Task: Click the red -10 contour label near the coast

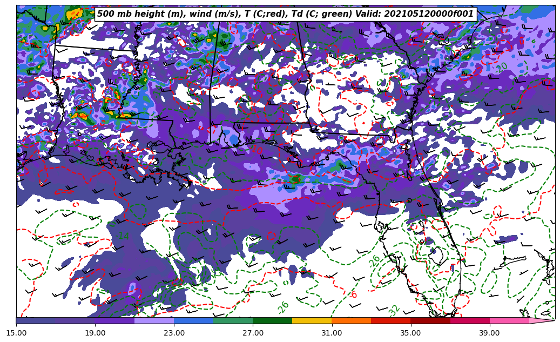Action: (x=256, y=150)
